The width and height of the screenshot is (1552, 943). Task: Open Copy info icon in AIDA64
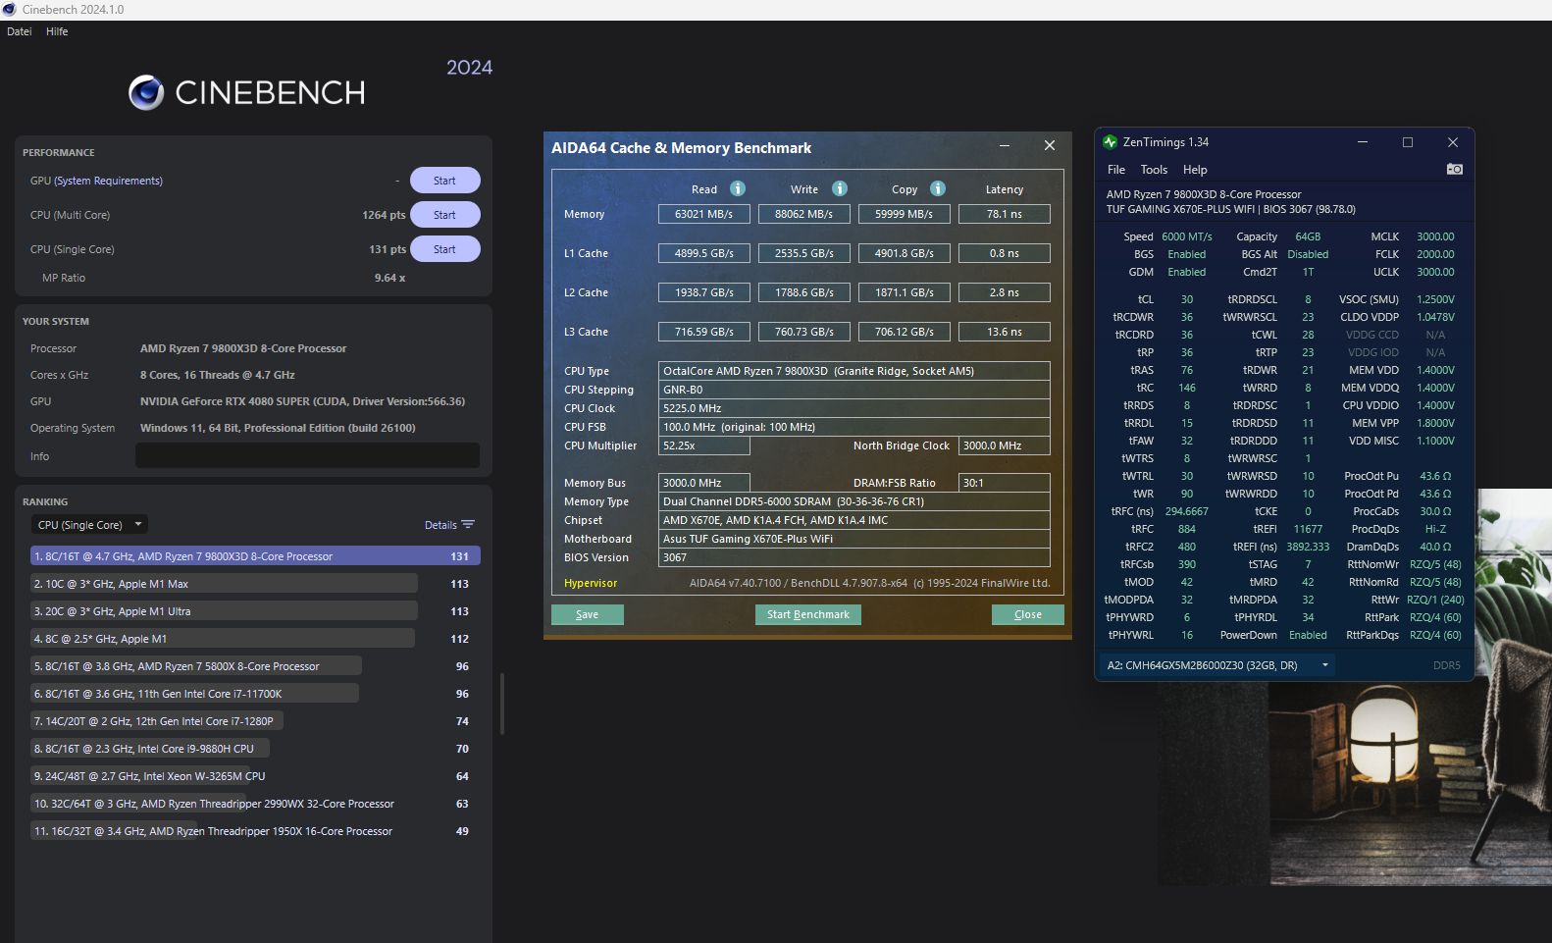tap(938, 188)
